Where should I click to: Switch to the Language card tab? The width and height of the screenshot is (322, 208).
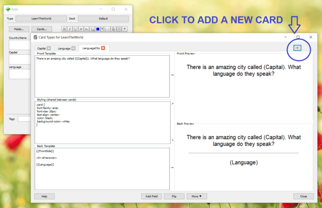coord(64,48)
